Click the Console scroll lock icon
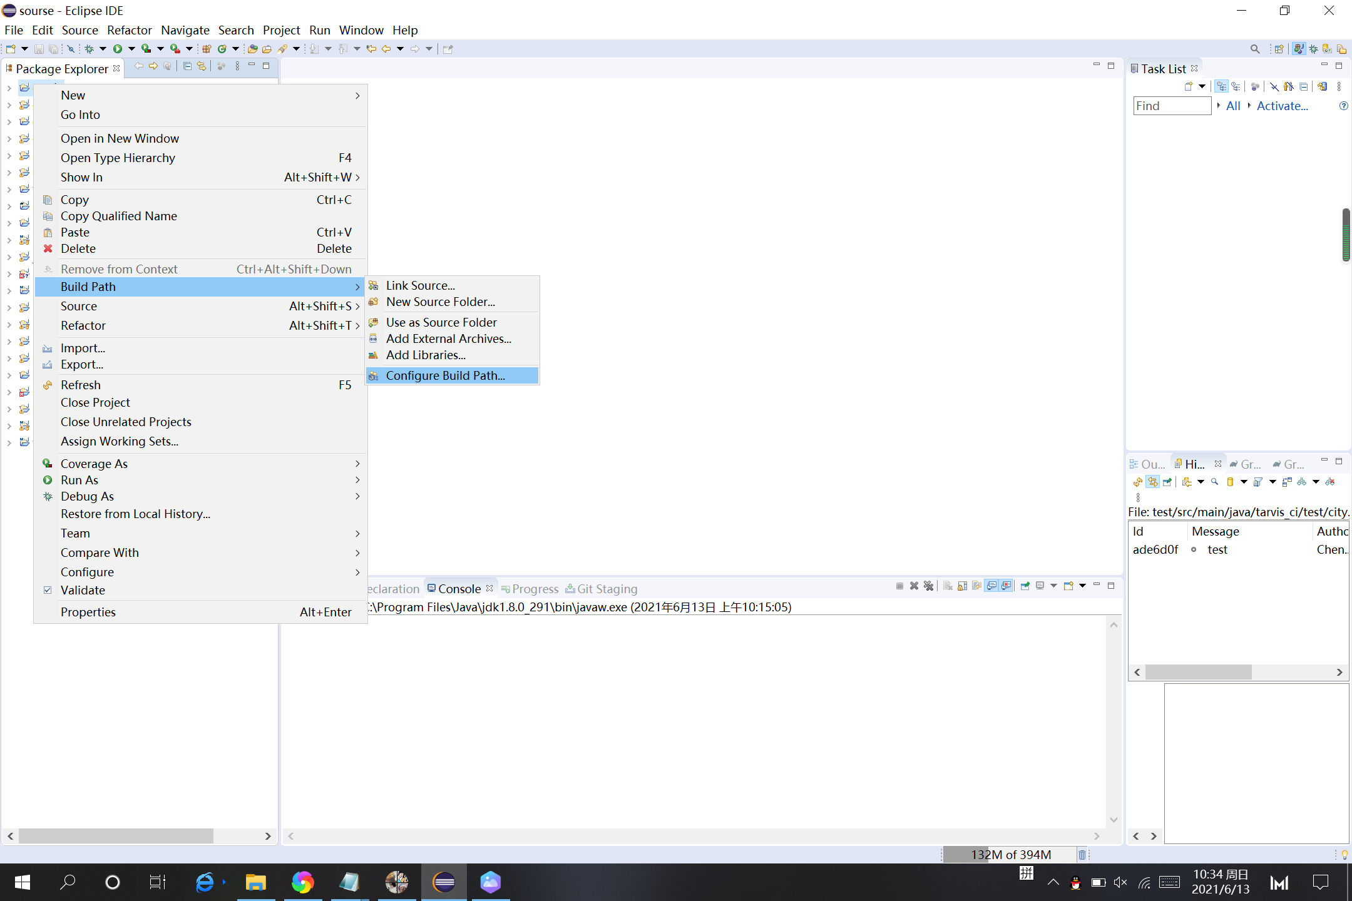1352x901 pixels. click(x=962, y=586)
